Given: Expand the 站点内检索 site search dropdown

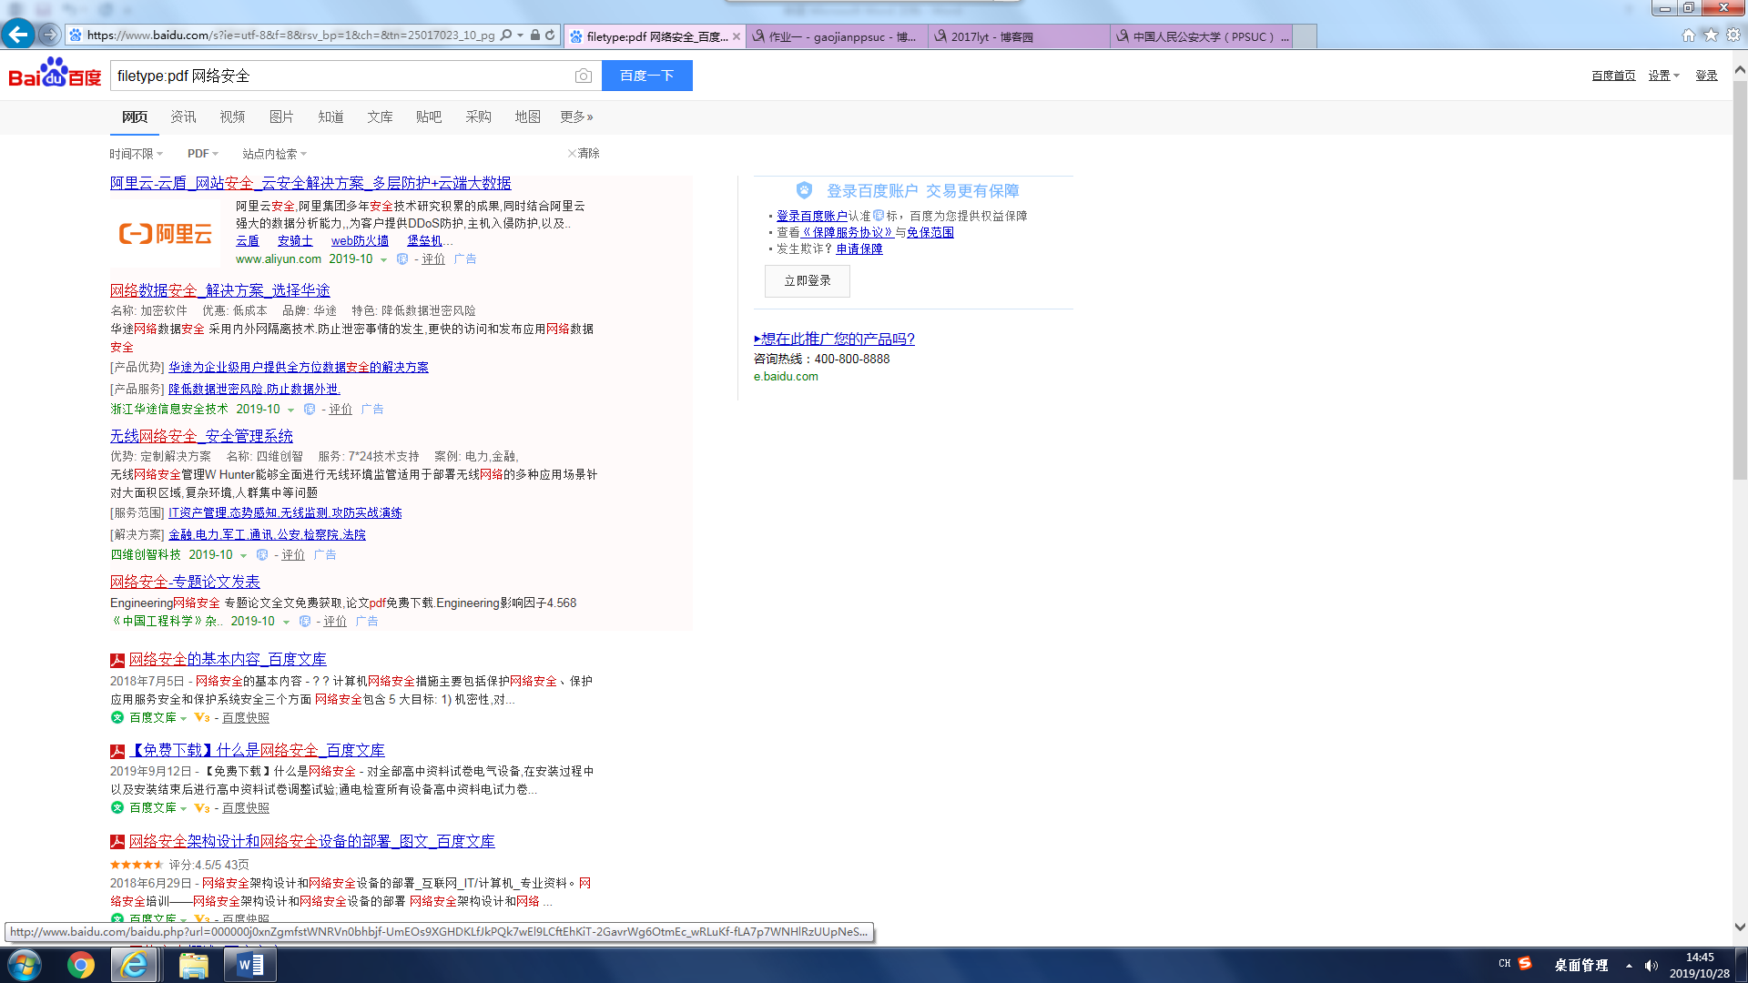Looking at the screenshot, I should coord(274,154).
